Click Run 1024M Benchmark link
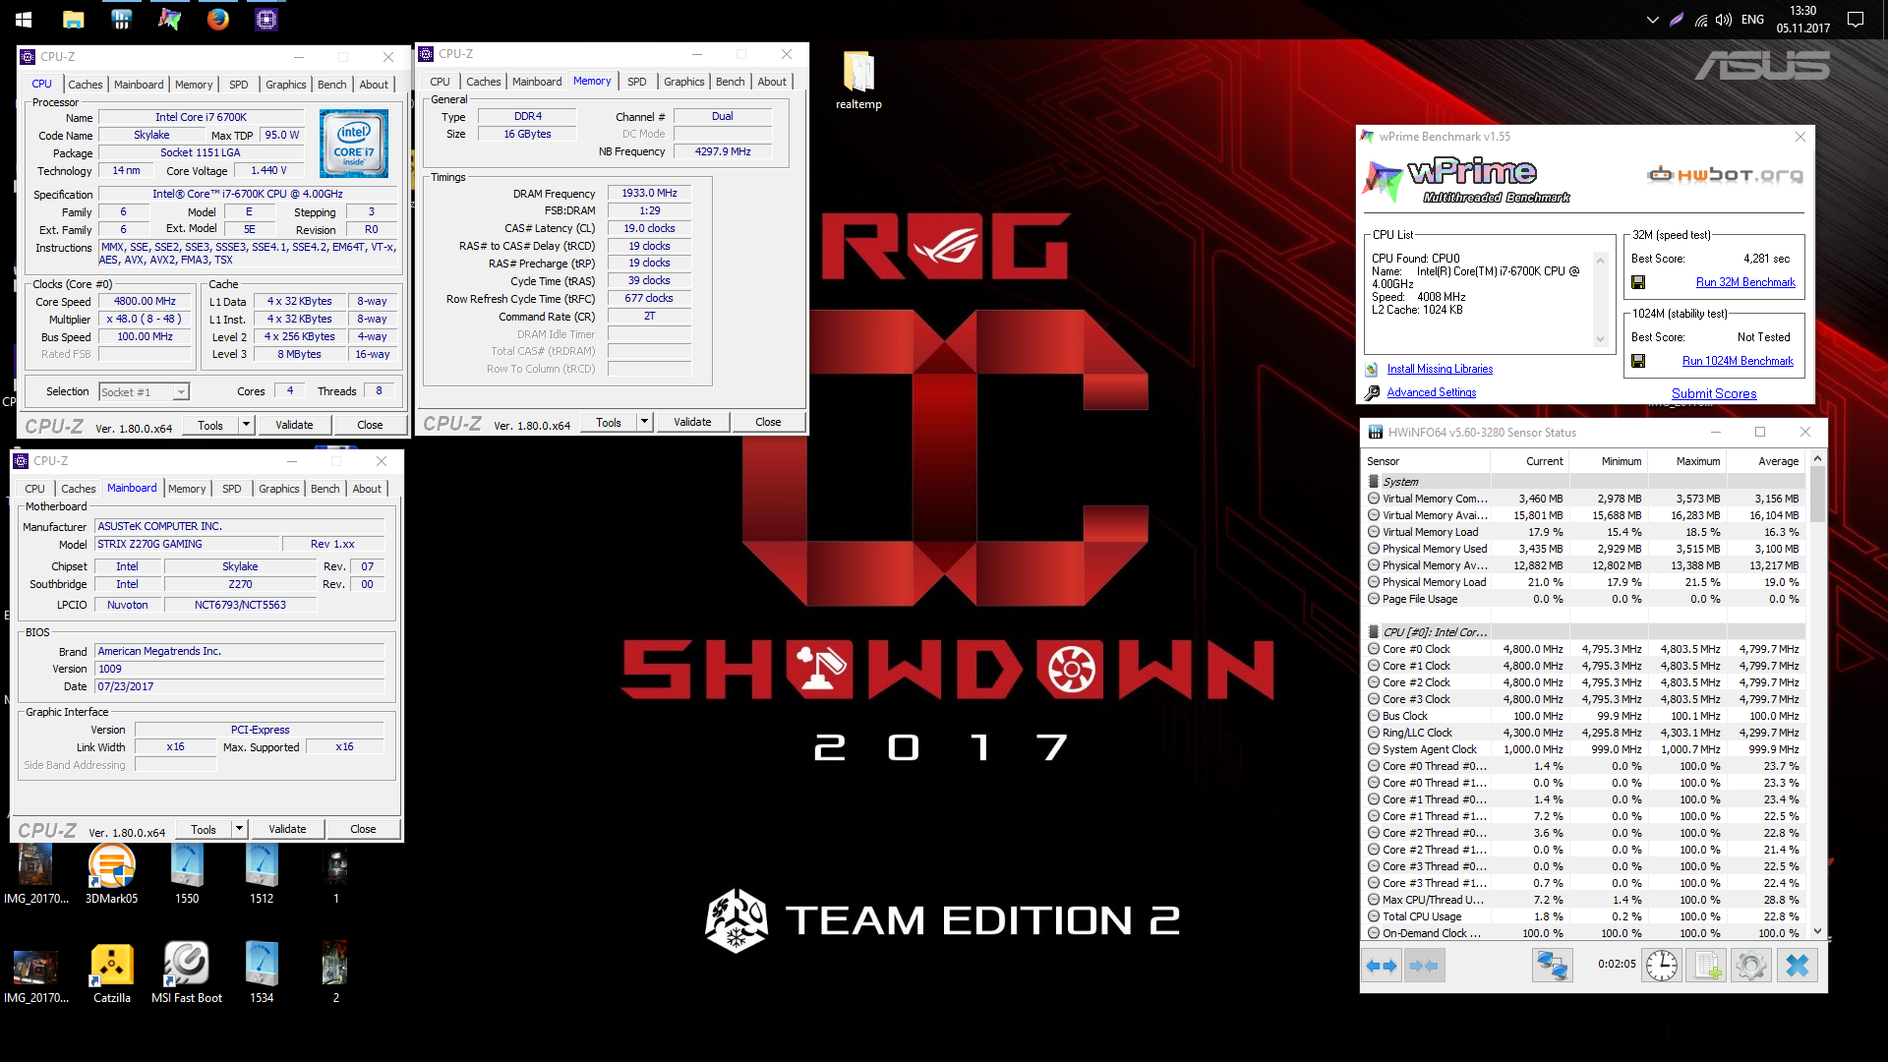This screenshot has width=1888, height=1062. tap(1738, 361)
